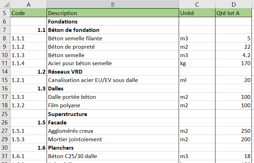Select "Canalisation acier EU/EV sous dalle" cell

[112, 80]
